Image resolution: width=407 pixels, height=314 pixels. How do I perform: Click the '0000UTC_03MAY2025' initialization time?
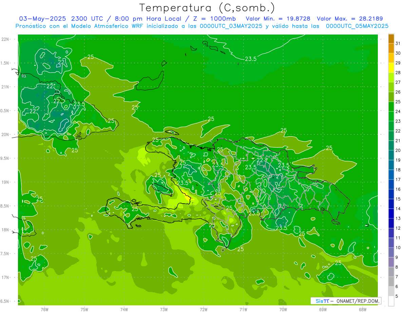[231, 26]
